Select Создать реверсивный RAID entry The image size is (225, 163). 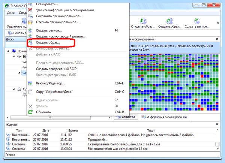tap(56, 69)
